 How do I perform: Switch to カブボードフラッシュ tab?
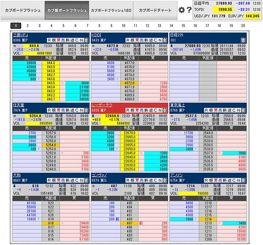pyautogui.click(x=23, y=10)
